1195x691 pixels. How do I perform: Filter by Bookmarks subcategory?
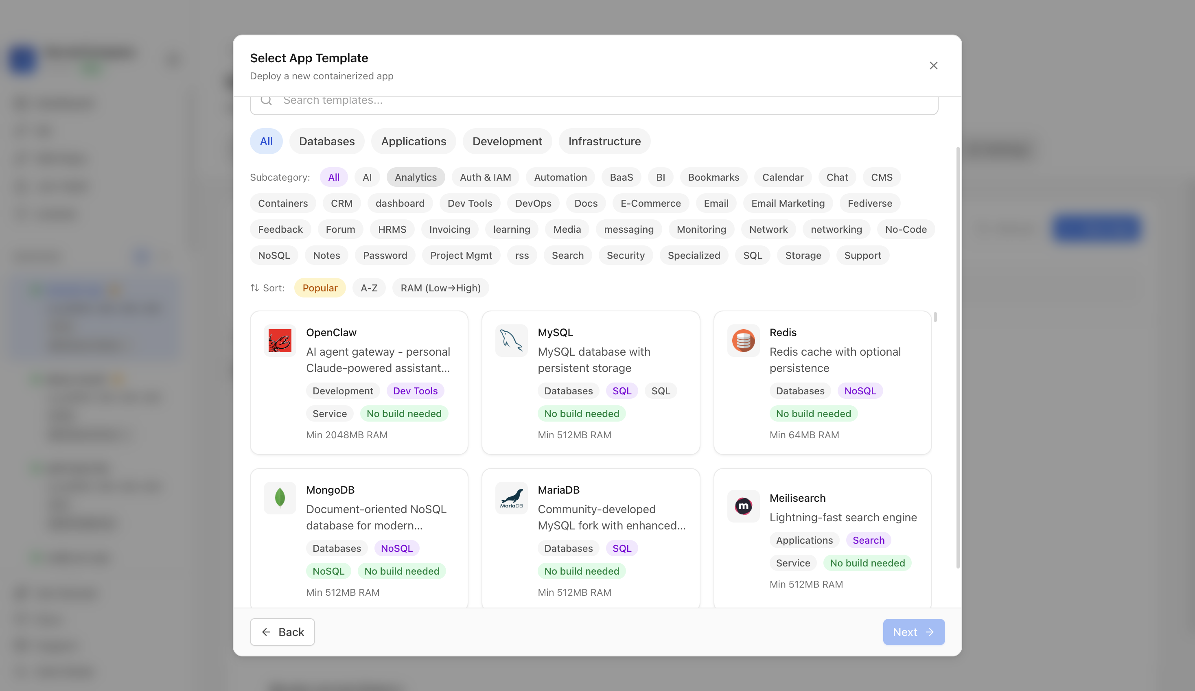tap(713, 177)
